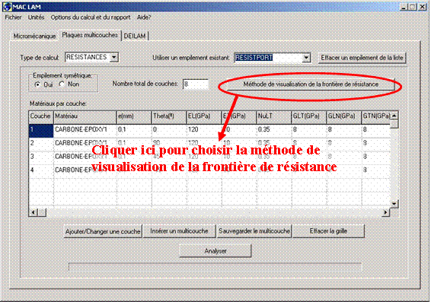Viewport: 431px width, 302px height.
Task: Click the horizontal scroll left arrow
Action: point(34,212)
